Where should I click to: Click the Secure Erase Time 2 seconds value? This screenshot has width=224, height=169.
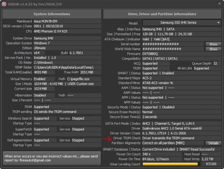(150, 117)
